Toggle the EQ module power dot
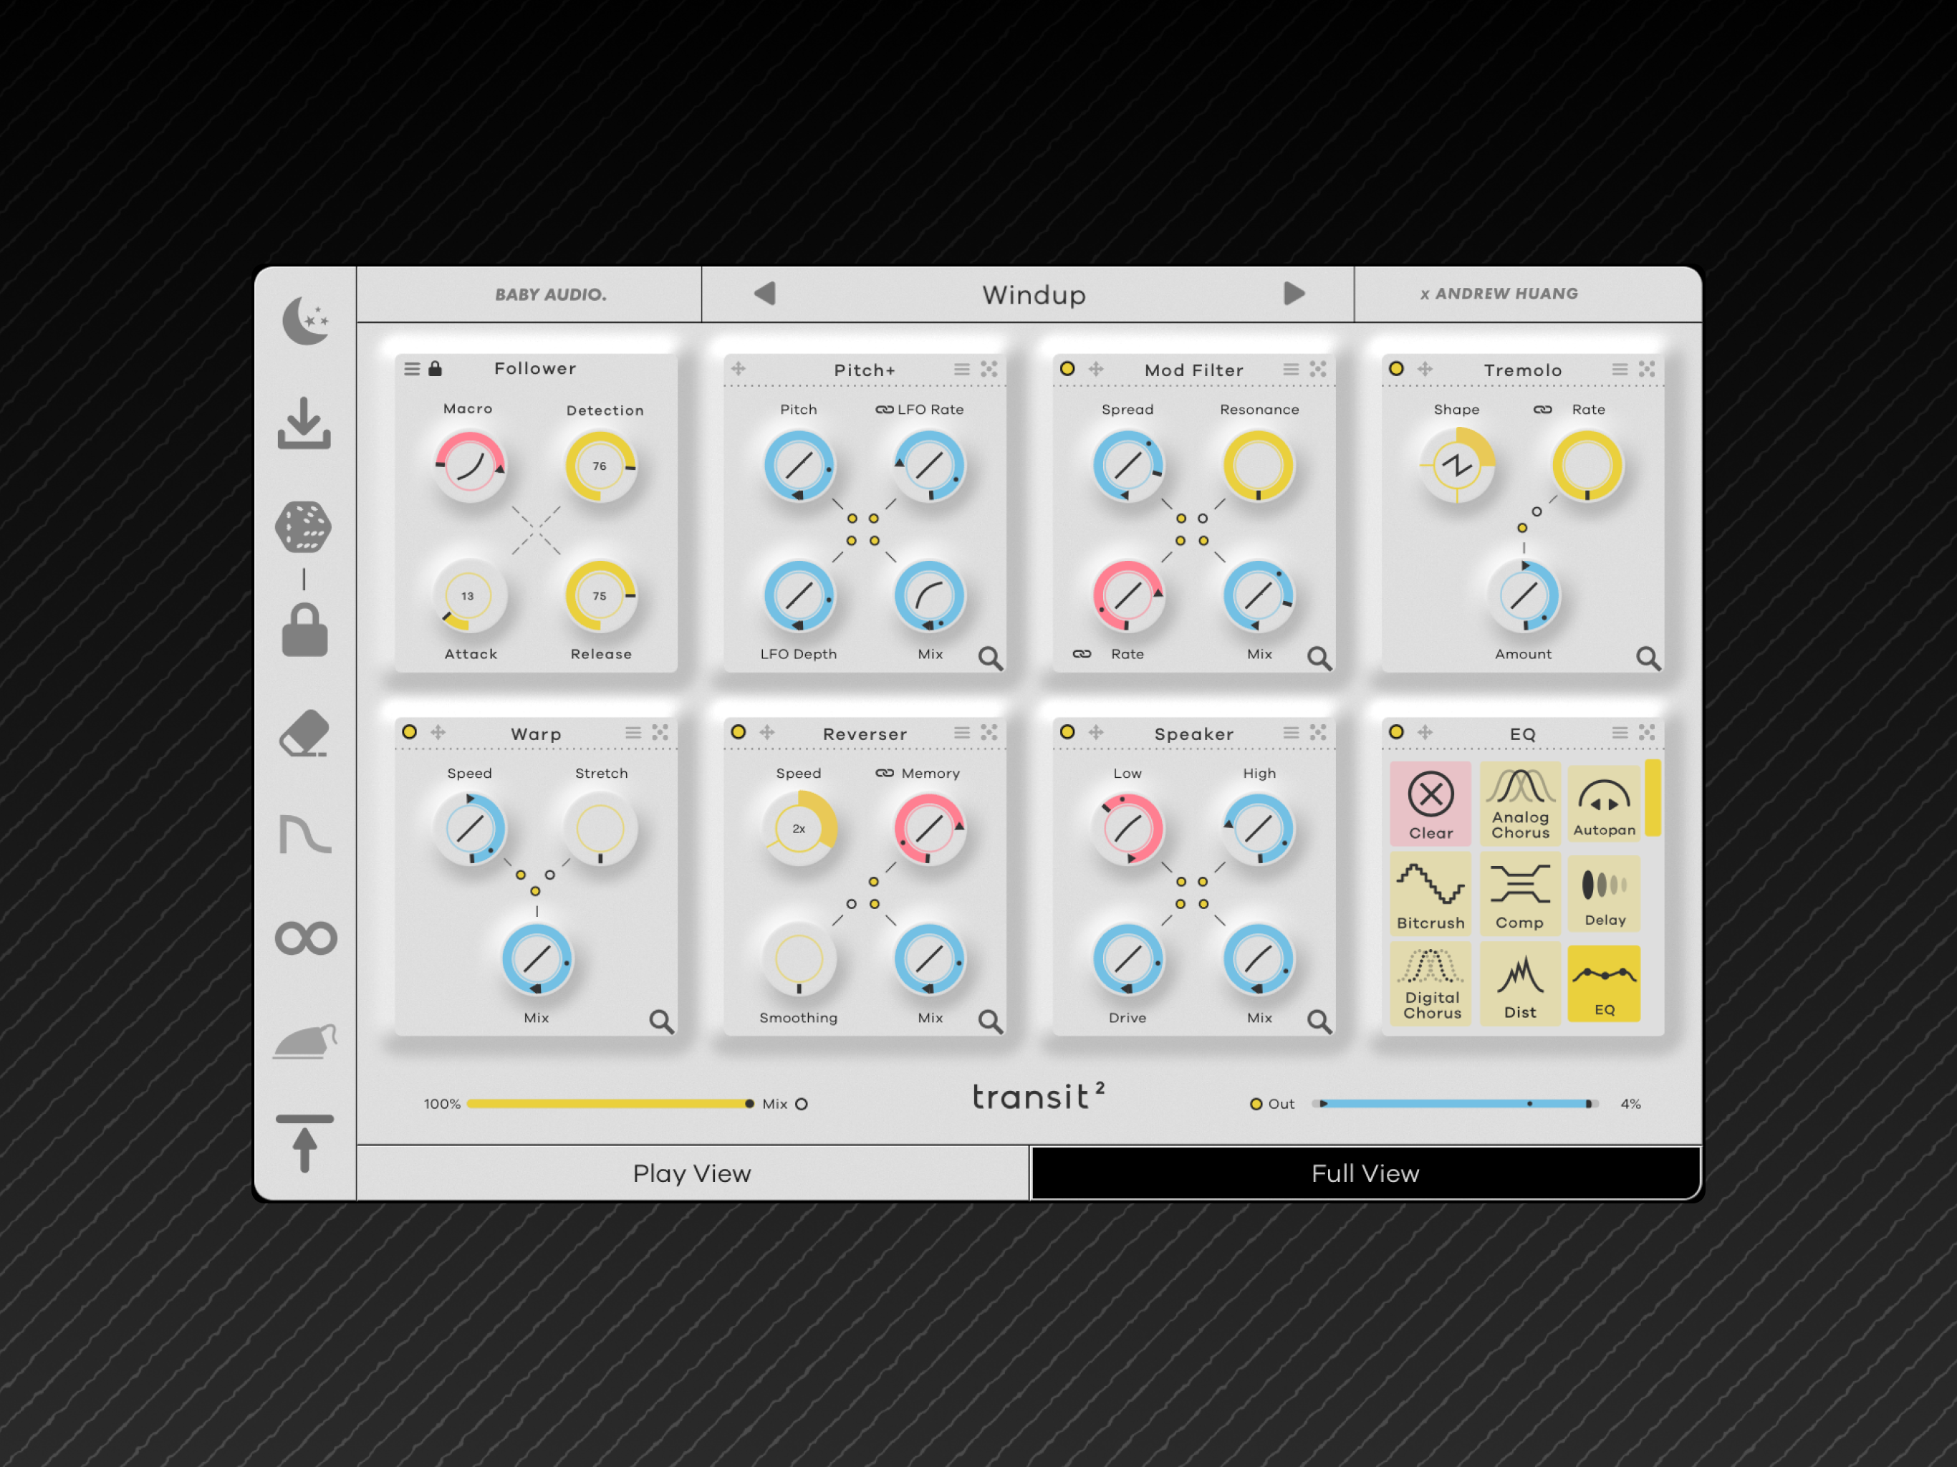This screenshot has height=1467, width=1957. pyautogui.click(x=1397, y=733)
